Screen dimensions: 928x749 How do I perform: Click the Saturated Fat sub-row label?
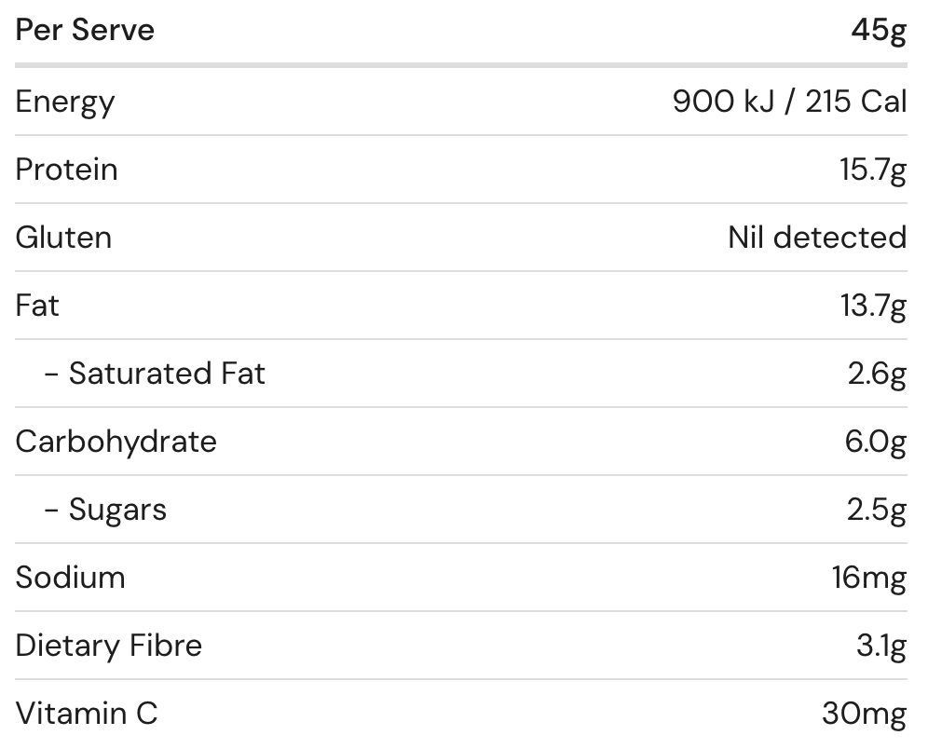tap(166, 374)
